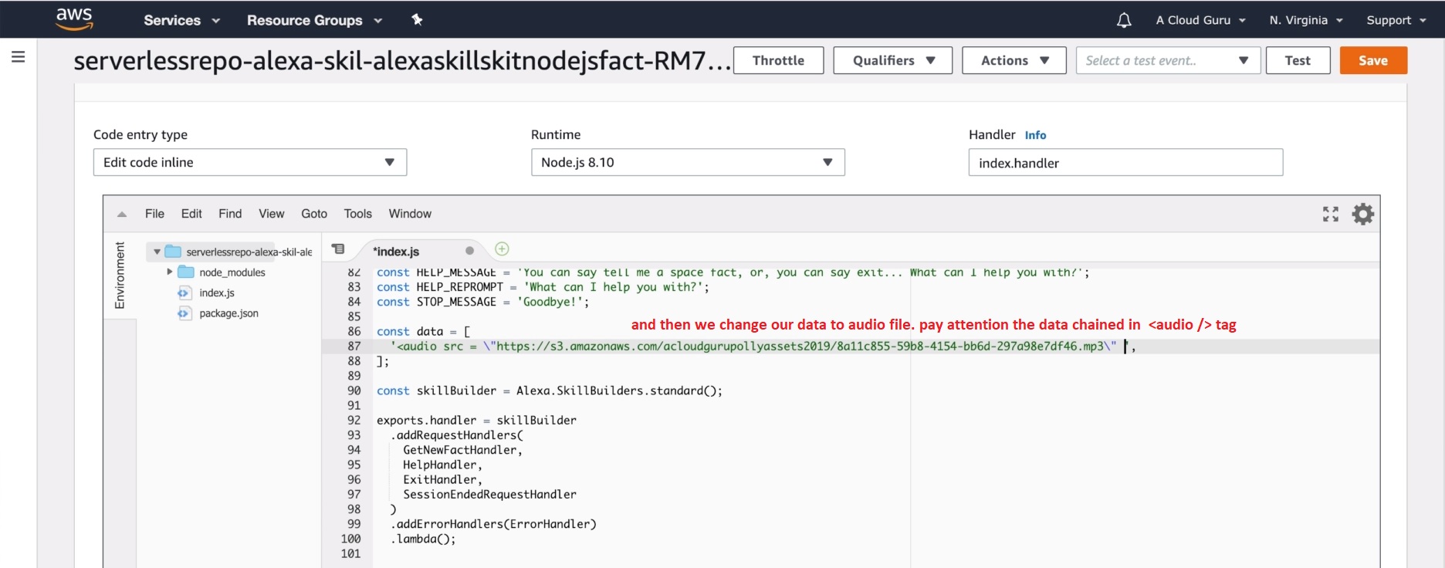Open the Qualifiers dropdown
1445x568 pixels.
(x=893, y=60)
